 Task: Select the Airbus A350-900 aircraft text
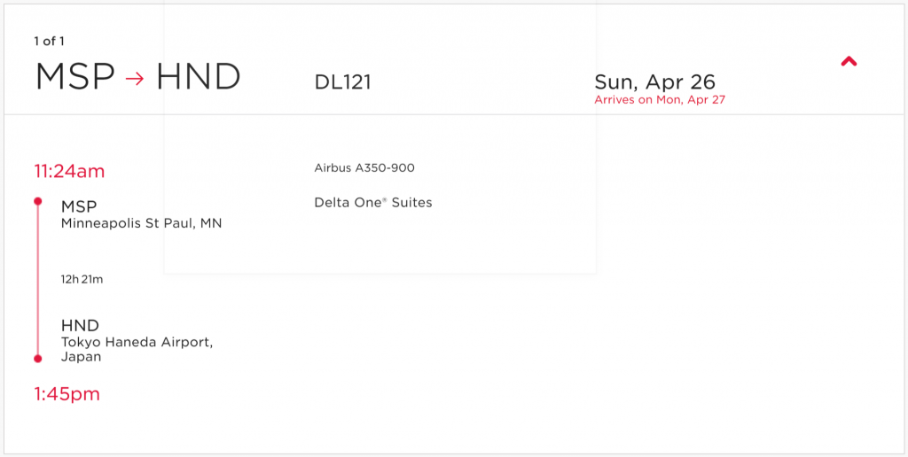364,168
